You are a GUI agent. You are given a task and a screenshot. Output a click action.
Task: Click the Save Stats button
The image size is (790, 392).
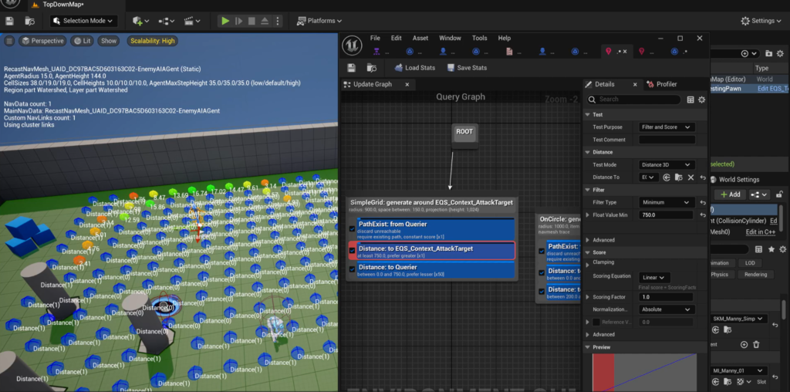(465, 68)
